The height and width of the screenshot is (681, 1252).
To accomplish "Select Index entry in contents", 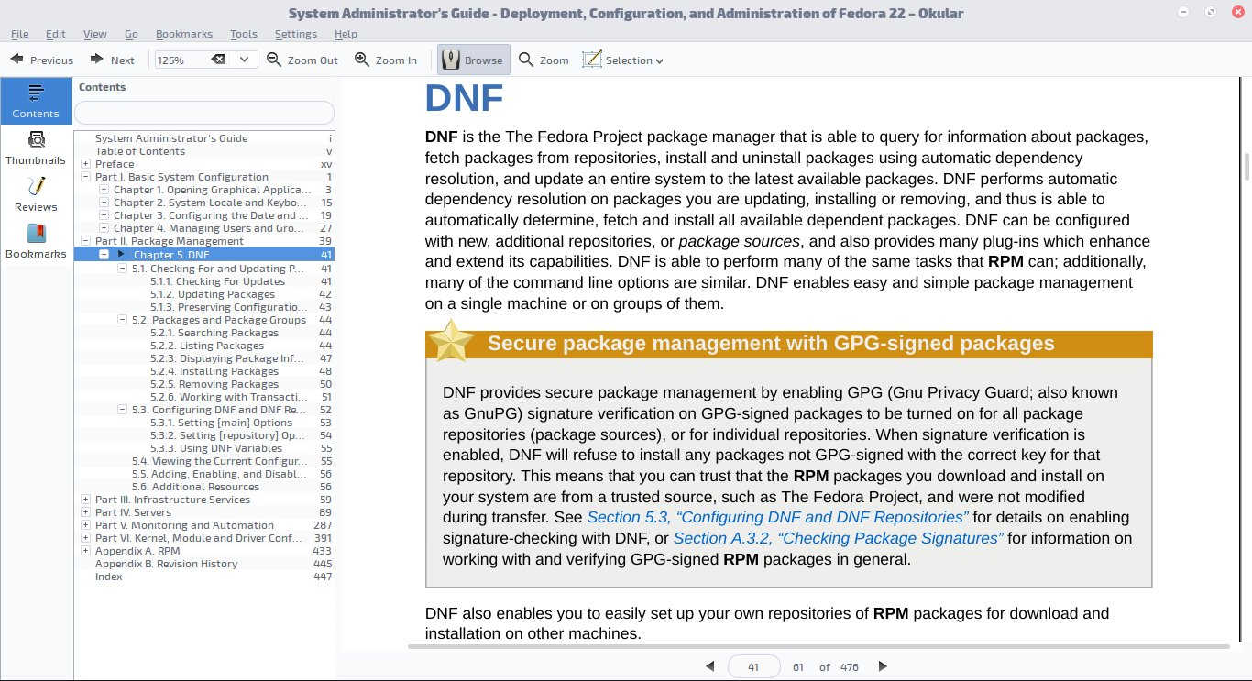I will click(108, 577).
